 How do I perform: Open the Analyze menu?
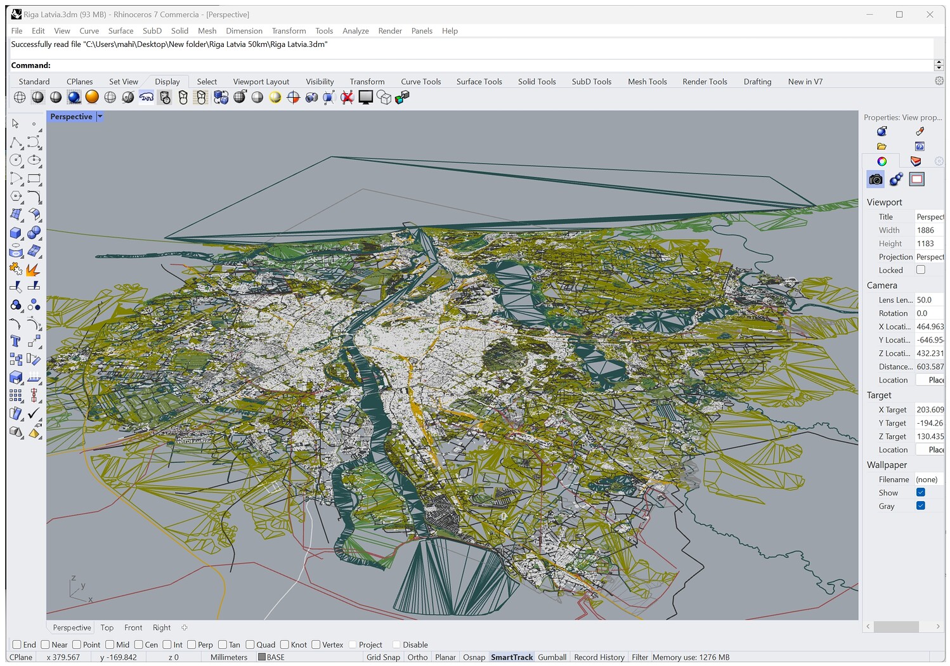pos(355,30)
